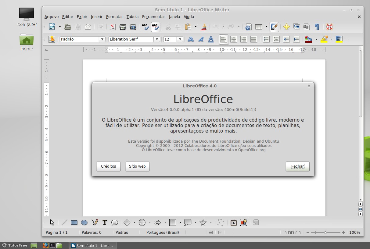Align text left

[x=224, y=39]
